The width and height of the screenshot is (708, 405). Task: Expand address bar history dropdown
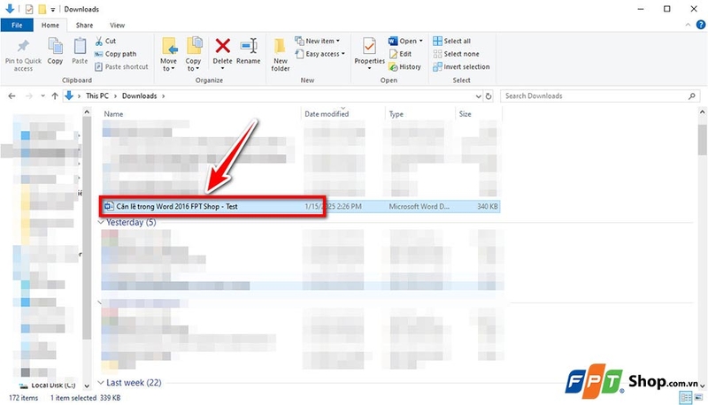[x=478, y=96]
